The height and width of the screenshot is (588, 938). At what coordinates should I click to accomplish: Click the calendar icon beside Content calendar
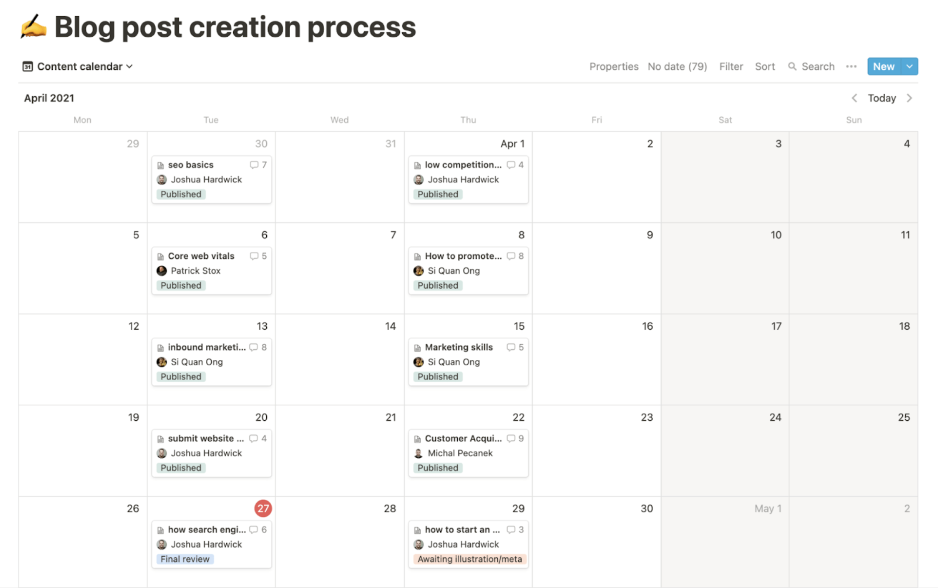28,66
